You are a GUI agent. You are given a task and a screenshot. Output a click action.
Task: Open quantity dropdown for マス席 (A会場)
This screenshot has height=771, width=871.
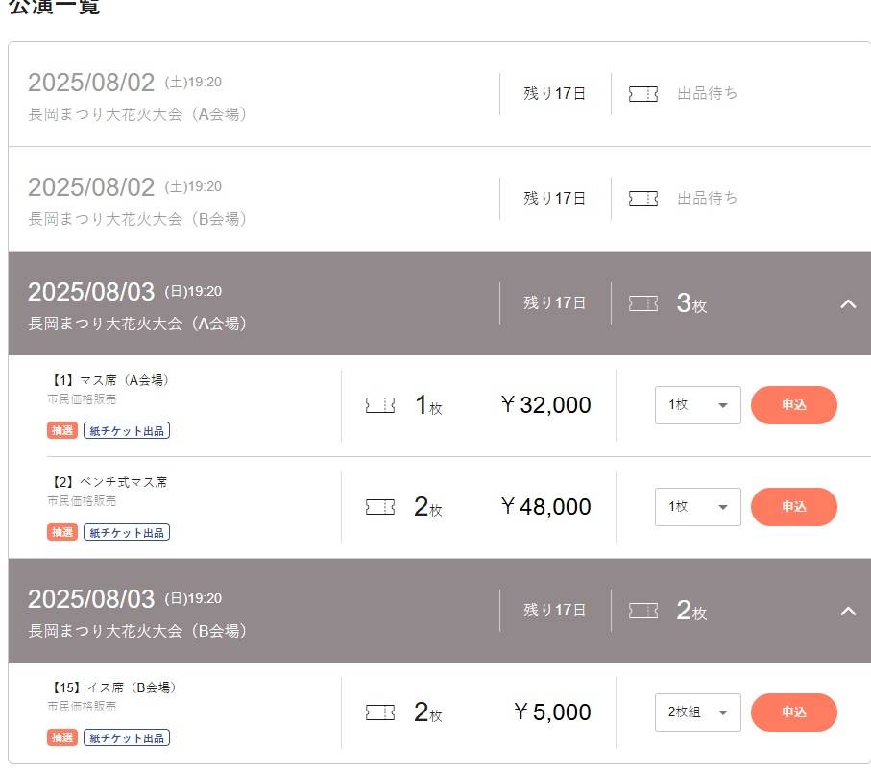[x=698, y=405]
